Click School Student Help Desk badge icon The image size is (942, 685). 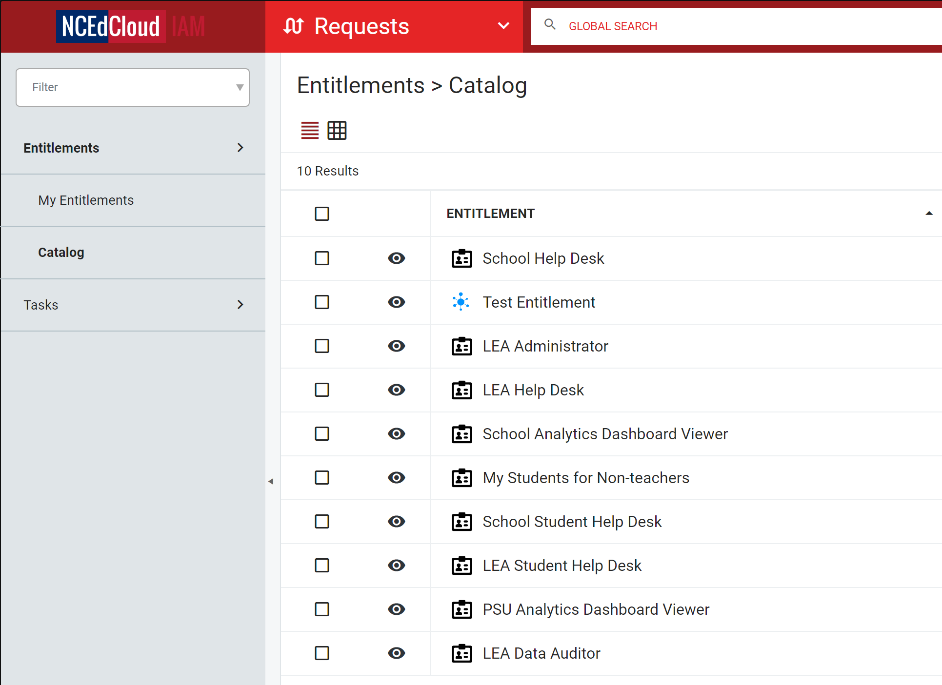pos(461,522)
